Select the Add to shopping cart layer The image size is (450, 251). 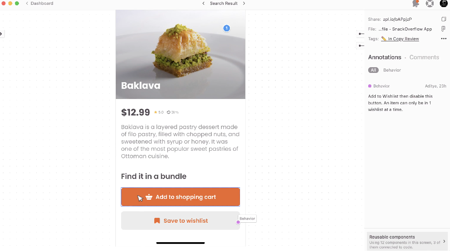[180, 197]
